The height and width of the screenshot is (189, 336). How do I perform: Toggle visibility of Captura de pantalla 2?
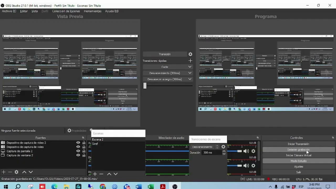point(78,151)
